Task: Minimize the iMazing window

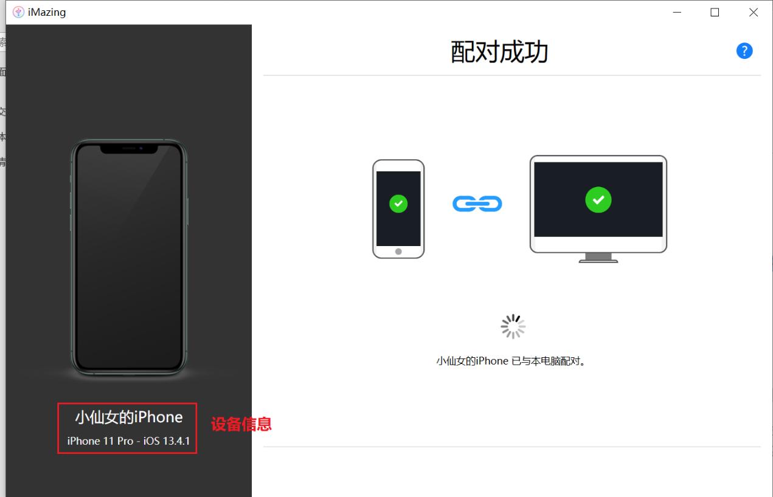Action: pyautogui.click(x=676, y=12)
